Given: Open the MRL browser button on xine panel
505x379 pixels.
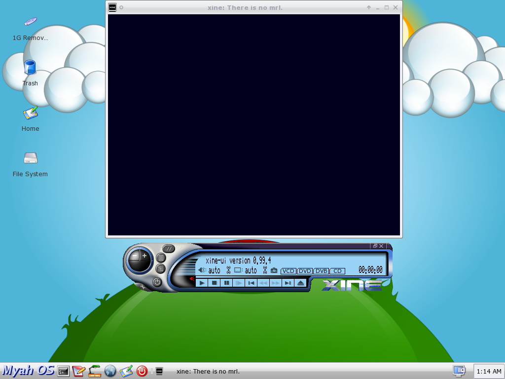Looking at the screenshot, I should pos(169,249).
